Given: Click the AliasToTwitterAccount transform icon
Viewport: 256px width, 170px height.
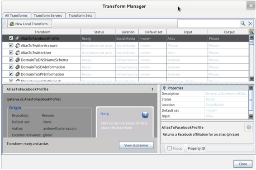Looking at the screenshot, I should tap(18, 46).
